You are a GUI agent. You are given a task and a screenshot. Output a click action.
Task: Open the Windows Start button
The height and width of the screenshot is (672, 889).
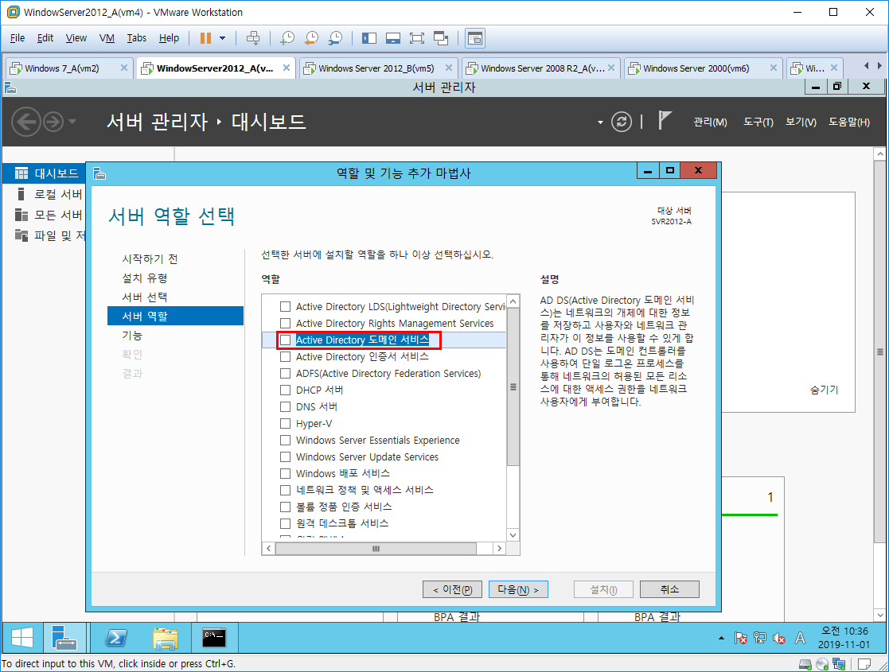pos(22,638)
